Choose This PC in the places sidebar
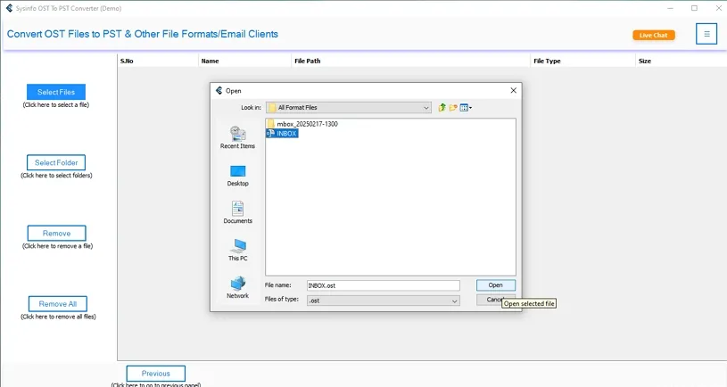 coord(237,251)
